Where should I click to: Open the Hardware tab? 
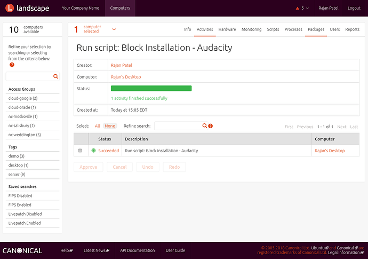click(x=227, y=29)
